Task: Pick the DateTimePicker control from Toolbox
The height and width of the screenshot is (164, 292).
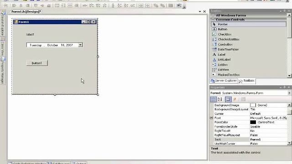Action: 249,50
